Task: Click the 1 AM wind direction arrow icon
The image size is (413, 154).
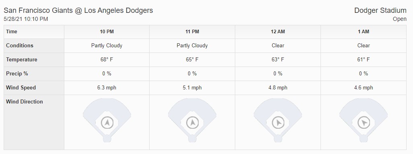Action: tap(364, 123)
